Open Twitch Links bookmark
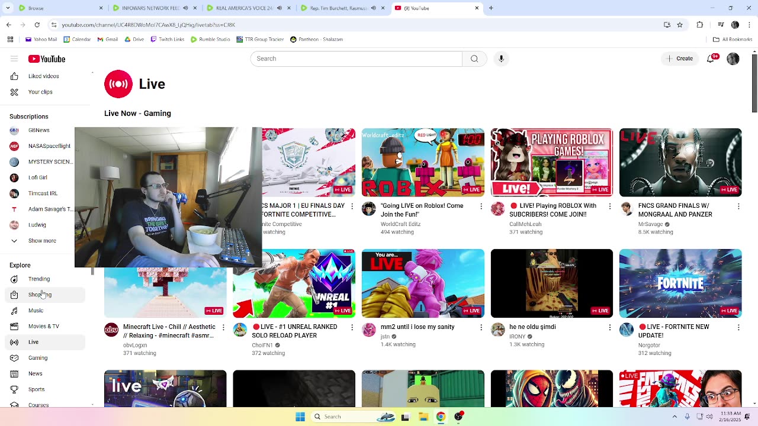The image size is (758, 426). pyautogui.click(x=167, y=40)
